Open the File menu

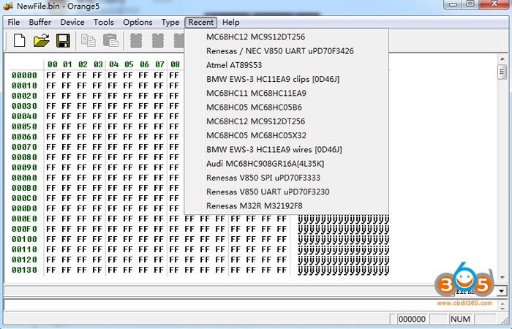(x=14, y=22)
